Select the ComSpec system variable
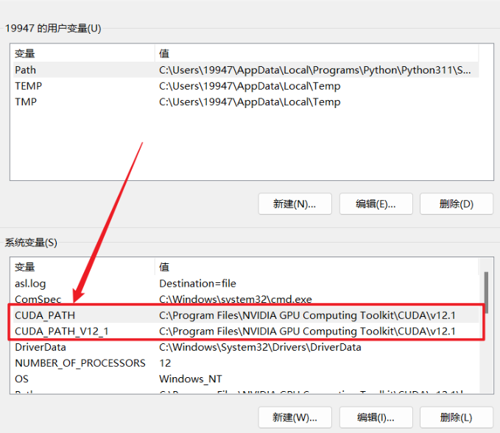Screen dimensions: 500x433 [x=245, y=299]
